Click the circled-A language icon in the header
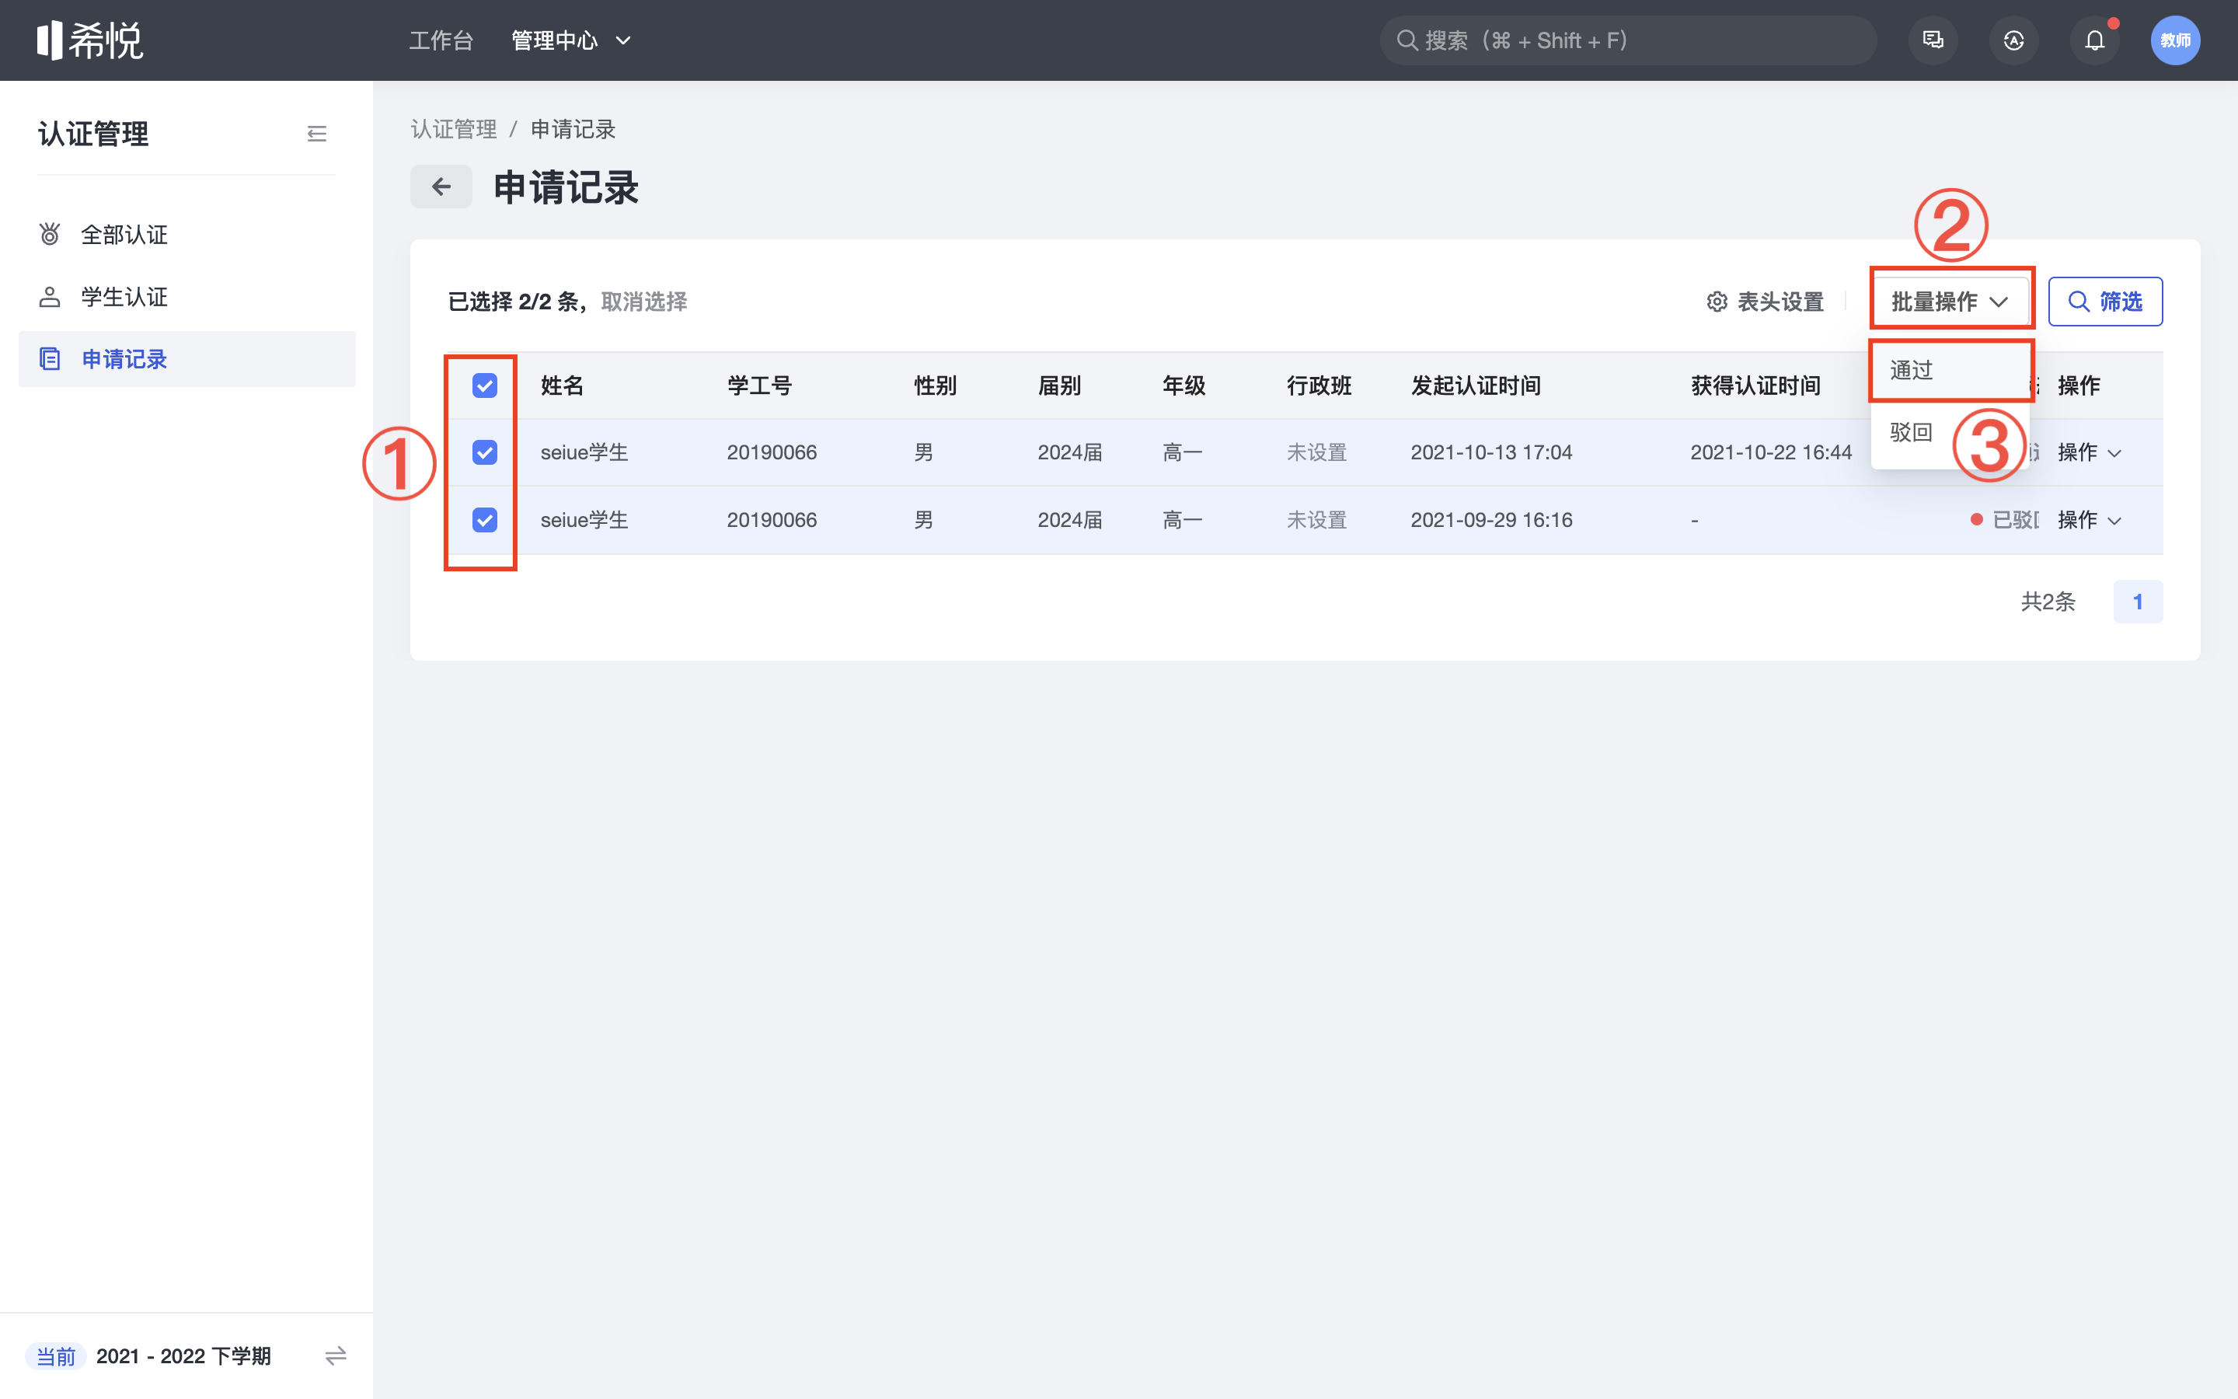 tap(2013, 40)
